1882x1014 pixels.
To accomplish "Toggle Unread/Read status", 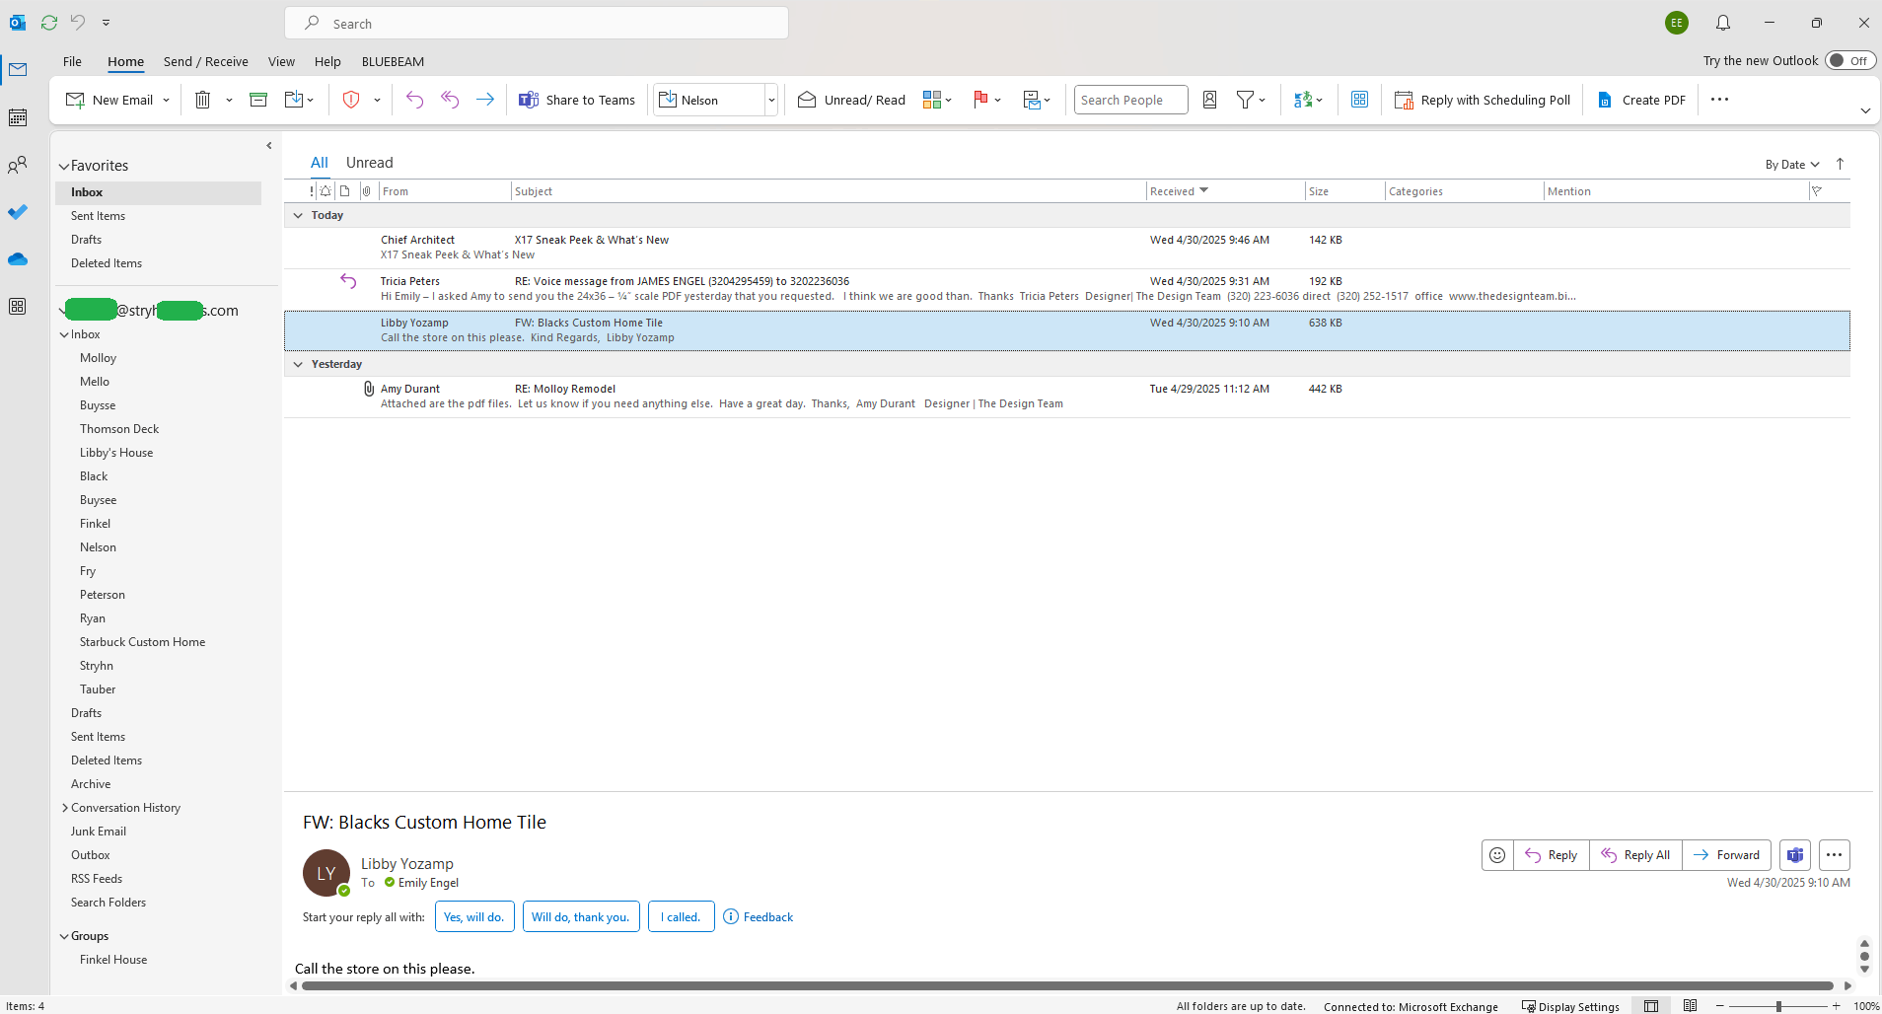I will (852, 100).
